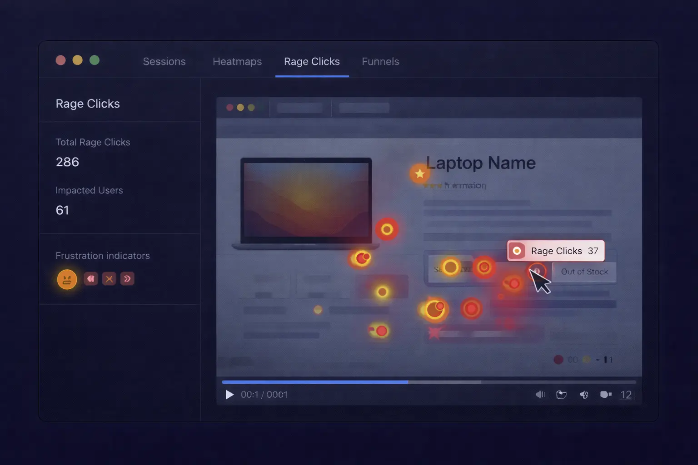Switch to the Heatmaps tab
The height and width of the screenshot is (465, 698).
pos(237,61)
